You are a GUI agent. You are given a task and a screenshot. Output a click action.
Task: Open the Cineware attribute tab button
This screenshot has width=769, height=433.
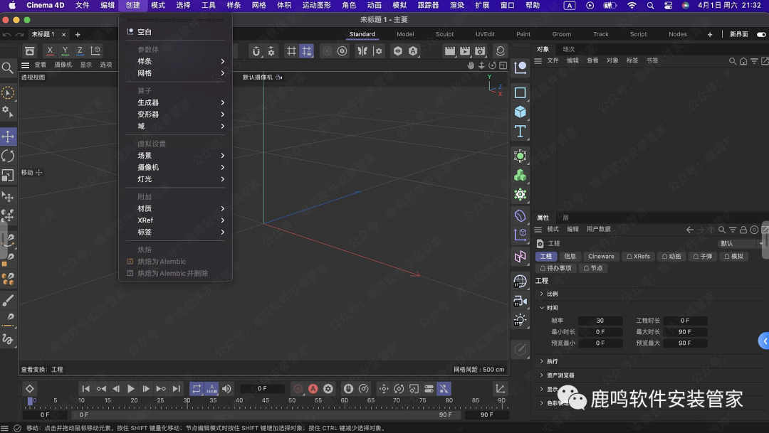[601, 257]
